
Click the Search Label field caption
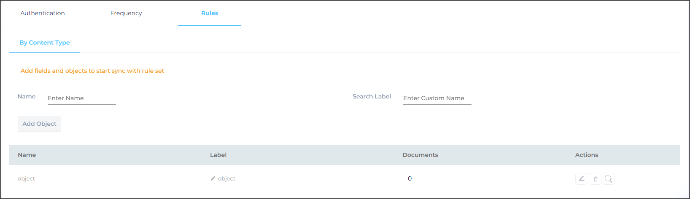coord(372,96)
